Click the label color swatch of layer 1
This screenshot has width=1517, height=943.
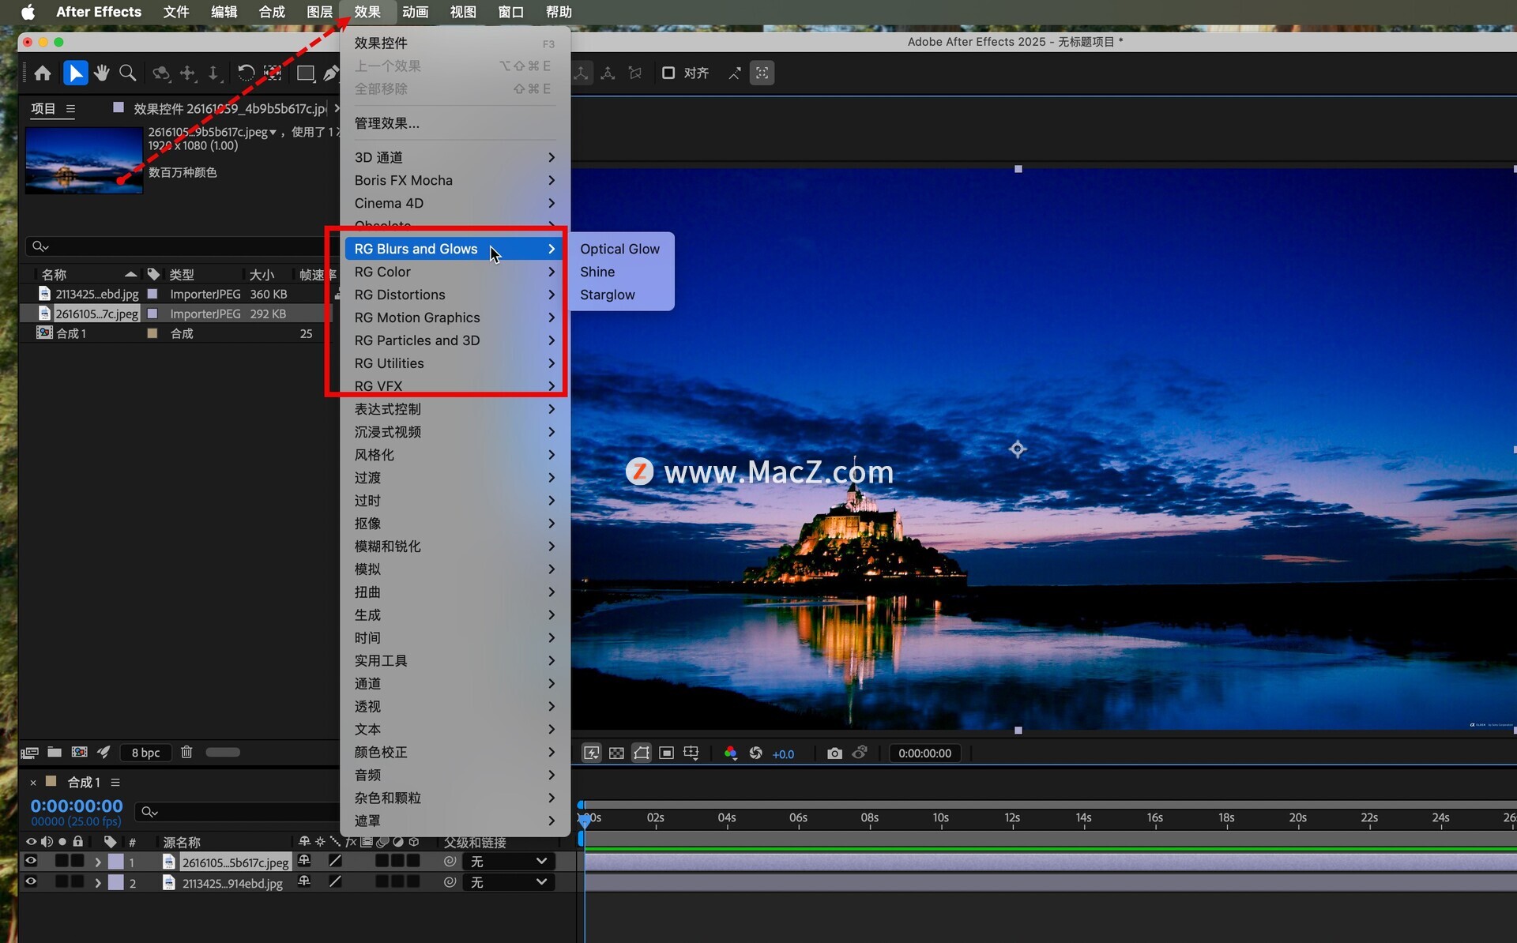coord(116,862)
